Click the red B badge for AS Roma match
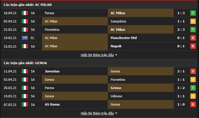199x118 pixels. [193, 104]
